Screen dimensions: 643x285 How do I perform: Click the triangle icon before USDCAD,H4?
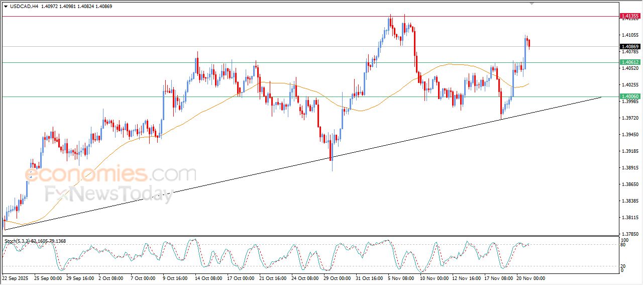(x=6, y=6)
